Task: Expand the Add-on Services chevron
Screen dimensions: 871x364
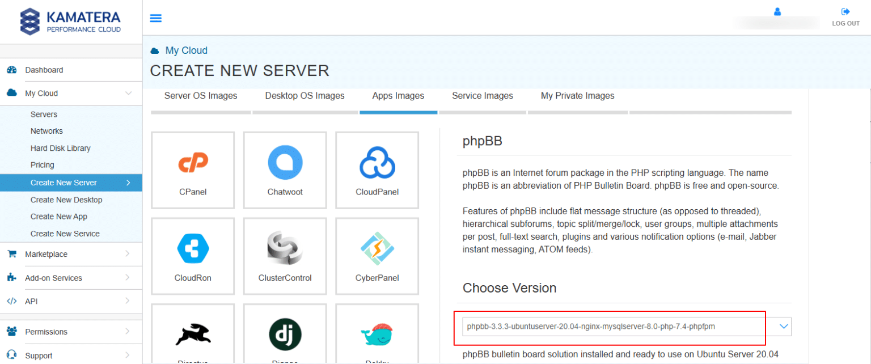Action: coord(127,278)
